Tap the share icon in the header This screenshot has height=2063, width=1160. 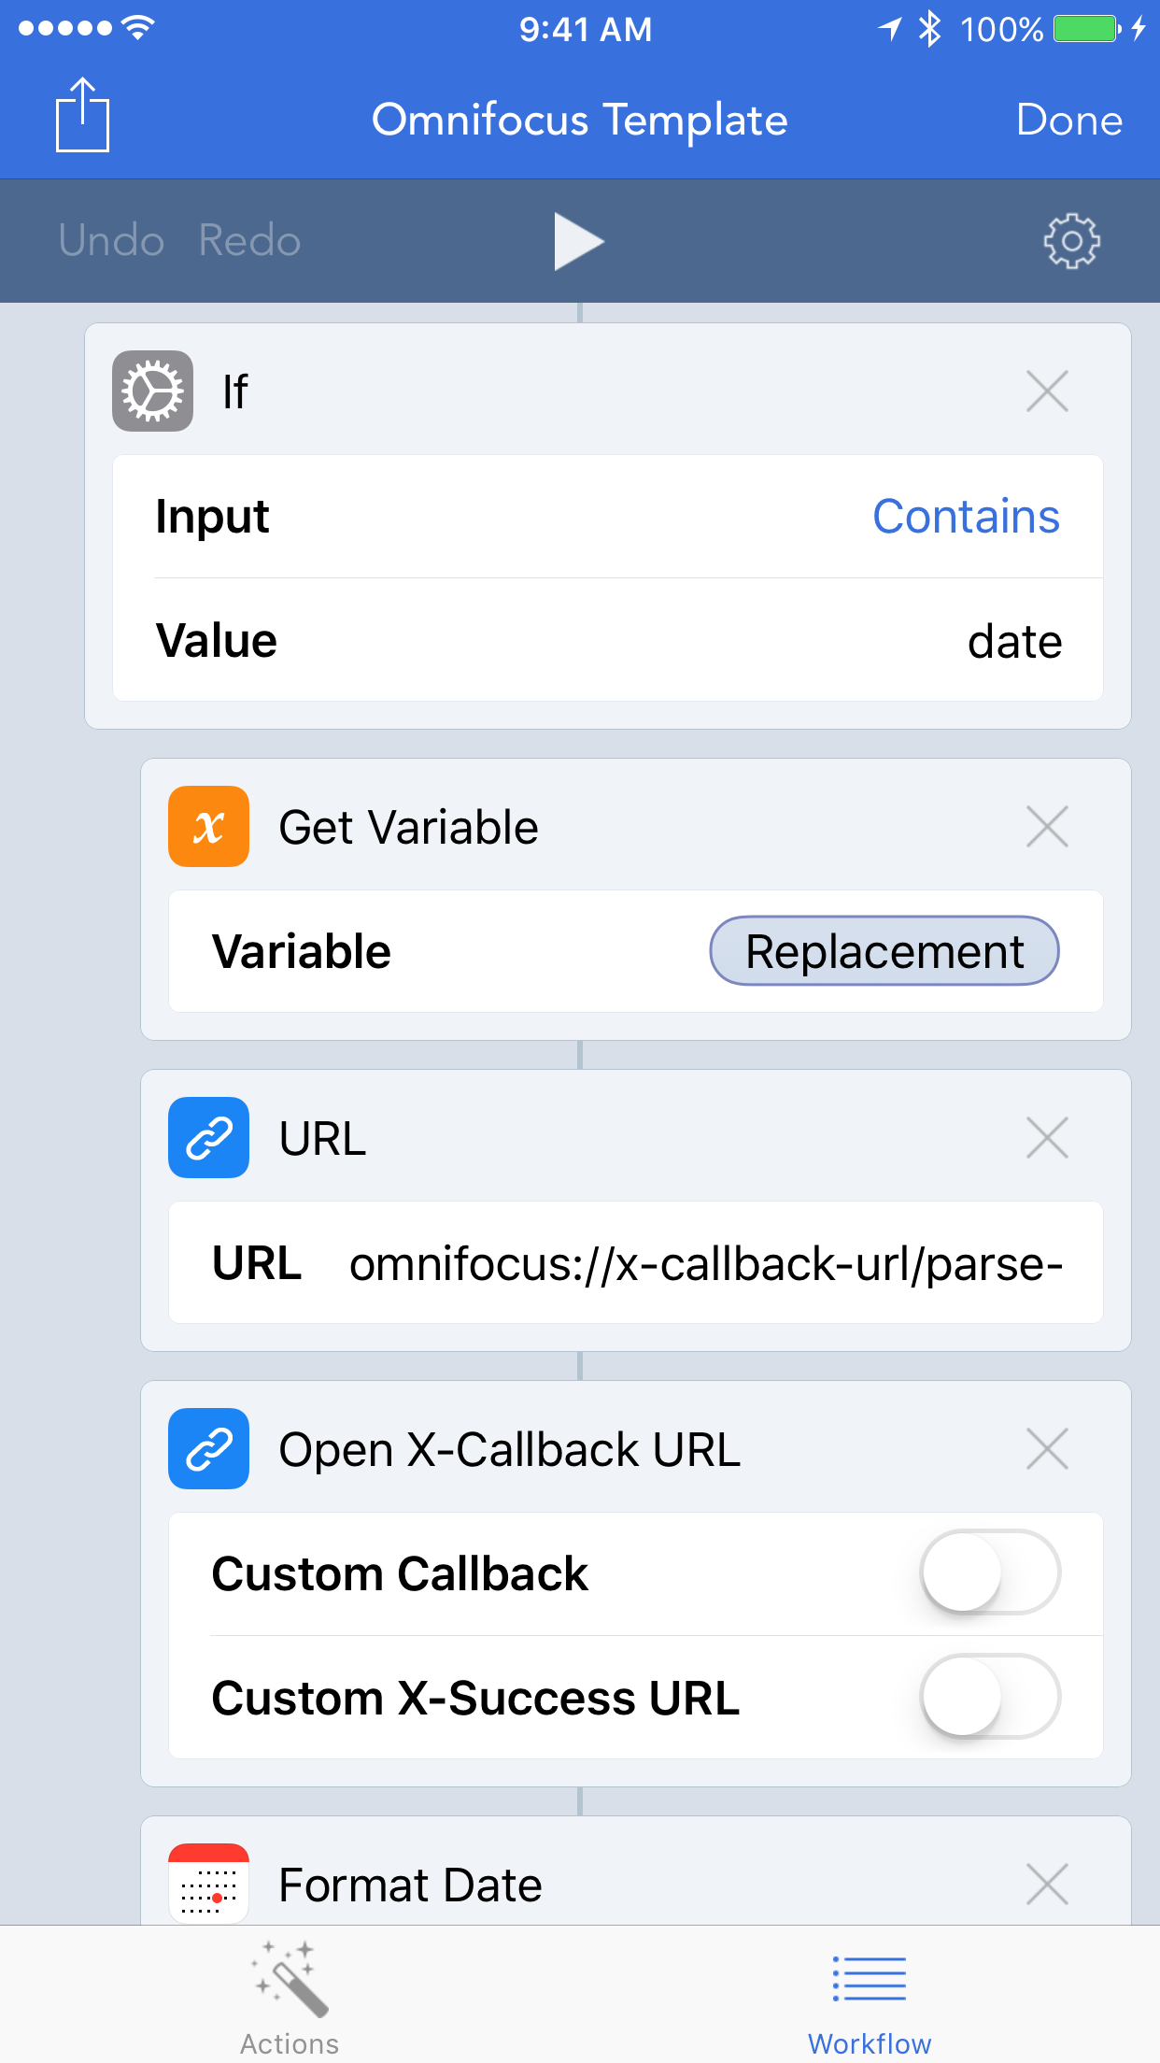coord(82,115)
